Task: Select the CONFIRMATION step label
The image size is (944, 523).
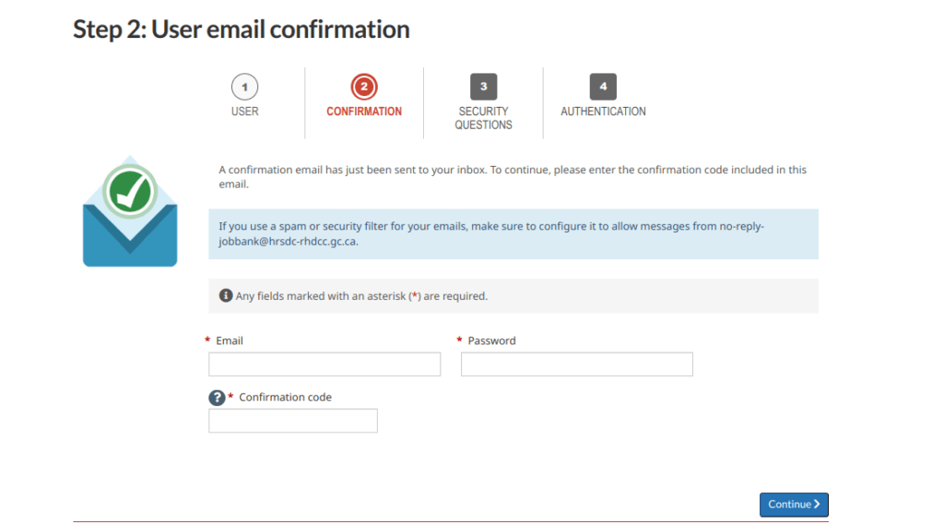Action: (364, 112)
